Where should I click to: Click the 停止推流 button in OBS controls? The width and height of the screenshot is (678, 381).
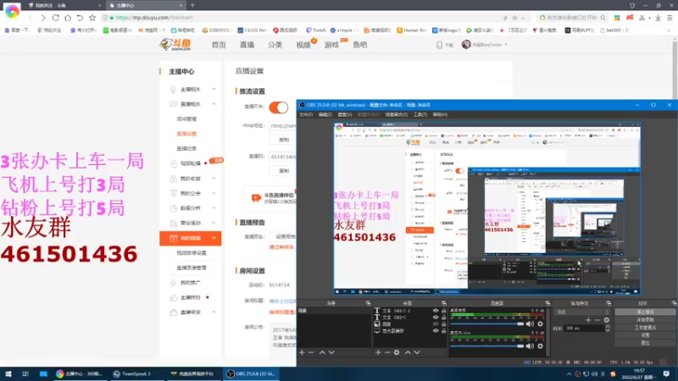(x=645, y=312)
